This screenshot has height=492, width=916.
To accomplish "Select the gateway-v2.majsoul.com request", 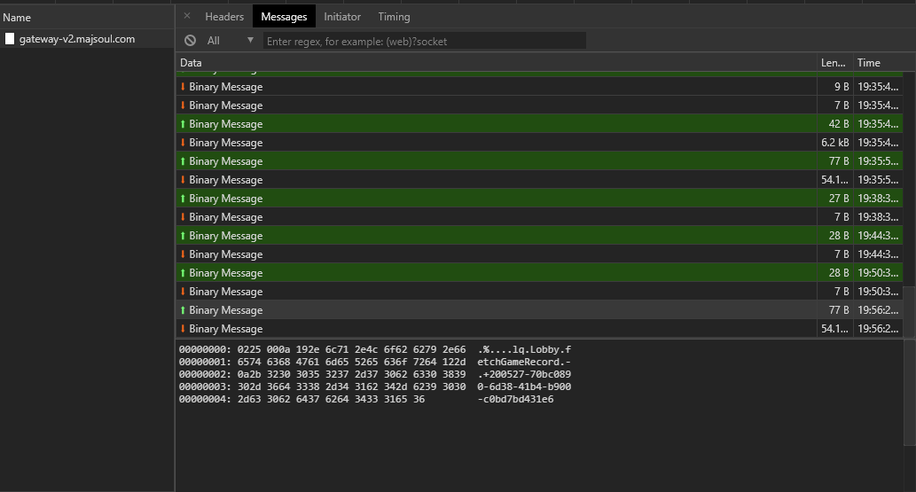I will tap(87, 39).
